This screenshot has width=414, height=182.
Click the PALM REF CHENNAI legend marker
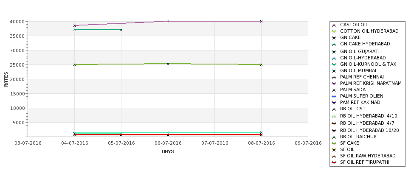[334, 77]
